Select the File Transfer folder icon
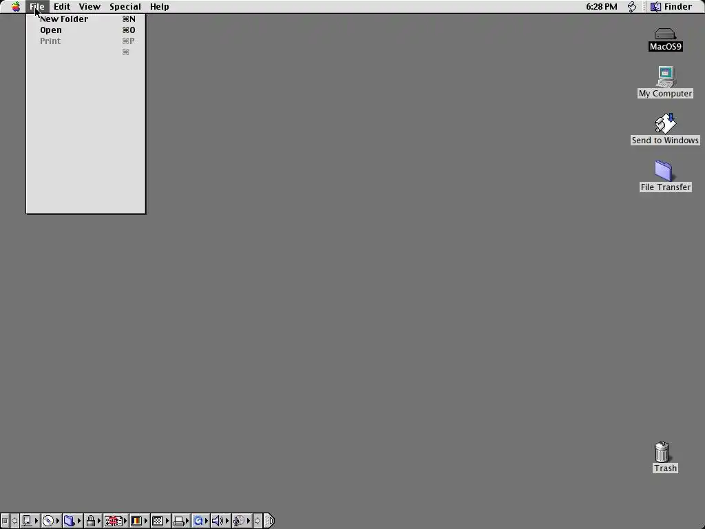Viewport: 705px width, 529px height. 664,171
